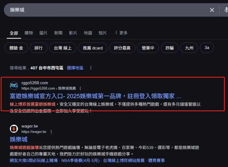Image resolution: width=228 pixels, height=167 pixels.
Task: Open the 影片 results tab
Action: pos(73,33)
